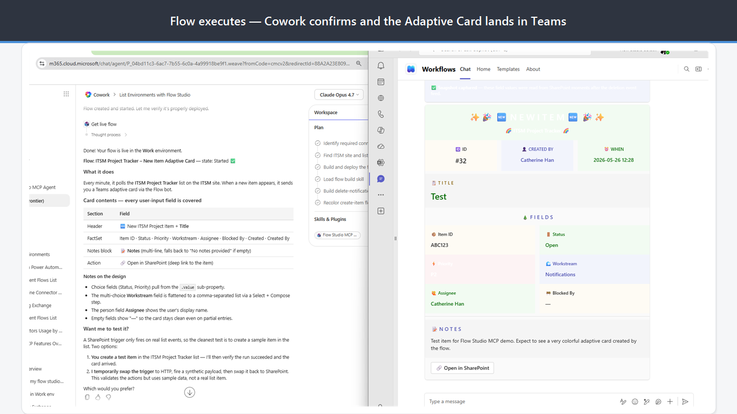Open "in Work env" chat in sidebar
Image resolution: width=737 pixels, height=414 pixels.
(42, 394)
